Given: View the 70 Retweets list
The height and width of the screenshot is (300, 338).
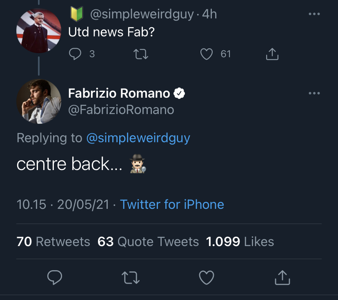Looking at the screenshot, I should (x=53, y=242).
